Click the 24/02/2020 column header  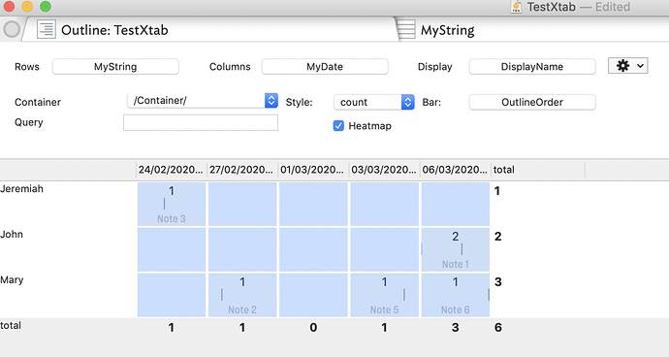tap(171, 170)
